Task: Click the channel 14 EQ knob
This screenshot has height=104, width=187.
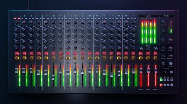Action: click(x=119, y=29)
